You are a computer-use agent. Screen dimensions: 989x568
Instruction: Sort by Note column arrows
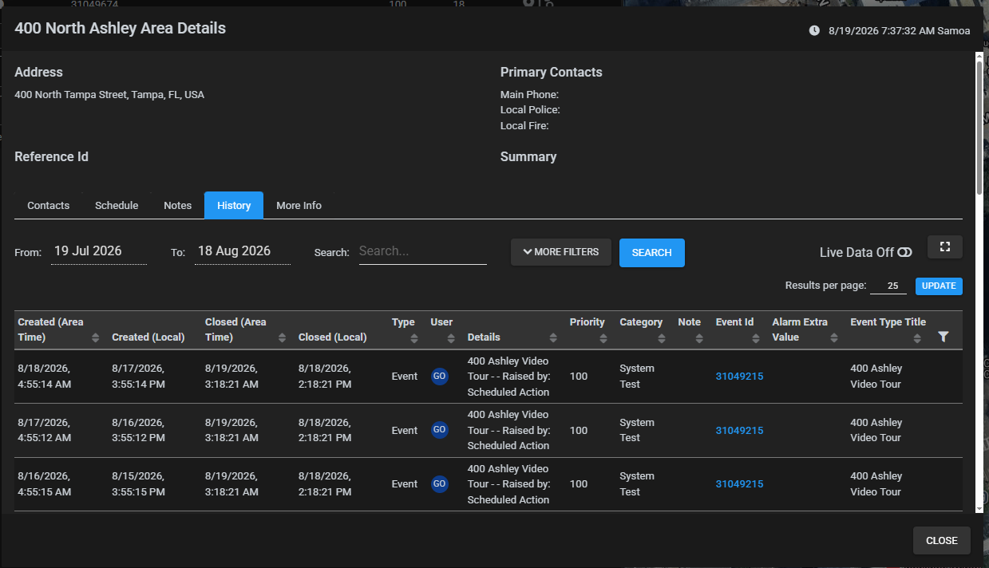pos(699,338)
